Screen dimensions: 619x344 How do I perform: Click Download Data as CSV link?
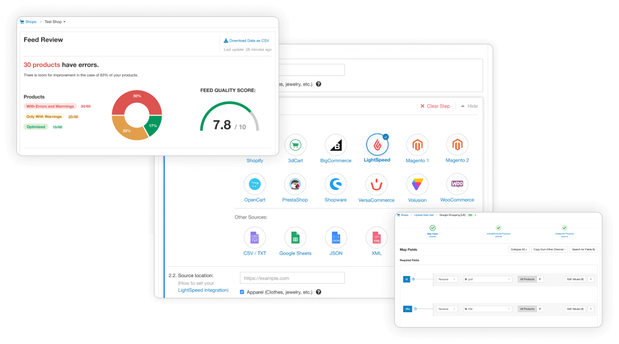[x=247, y=41]
